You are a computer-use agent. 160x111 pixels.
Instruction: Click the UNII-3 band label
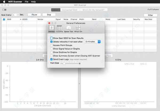pos(143,64)
